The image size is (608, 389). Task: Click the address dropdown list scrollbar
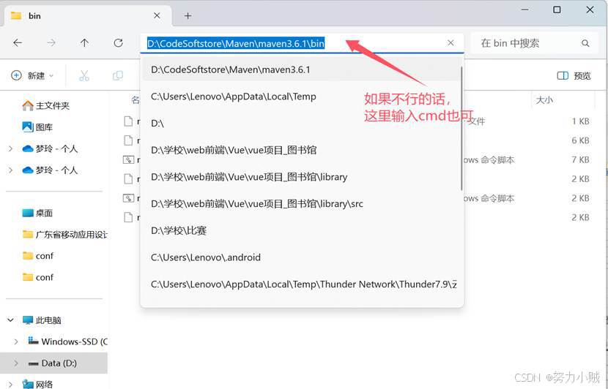click(x=461, y=128)
